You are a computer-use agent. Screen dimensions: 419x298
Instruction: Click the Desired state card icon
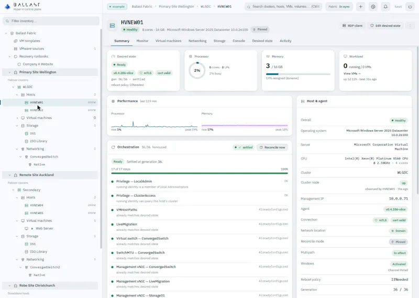point(113,57)
